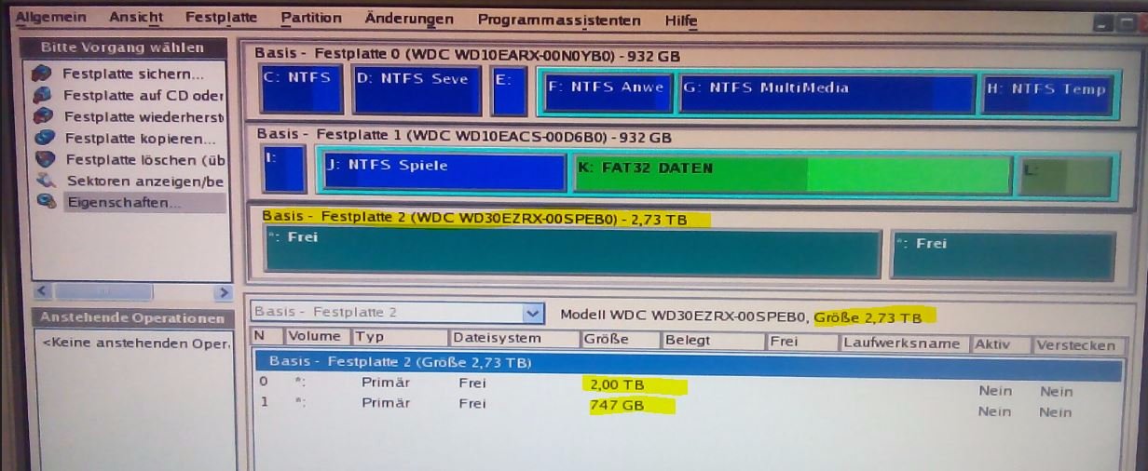Screen dimensions: 1148x471
Task: Select smaller right Frei block on Festplatte 2
Action: click(x=1003, y=256)
